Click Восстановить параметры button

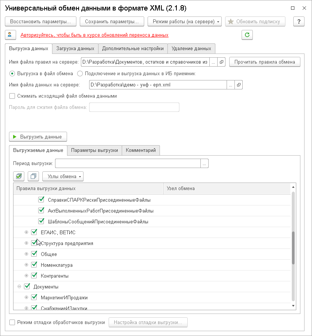click(40, 21)
